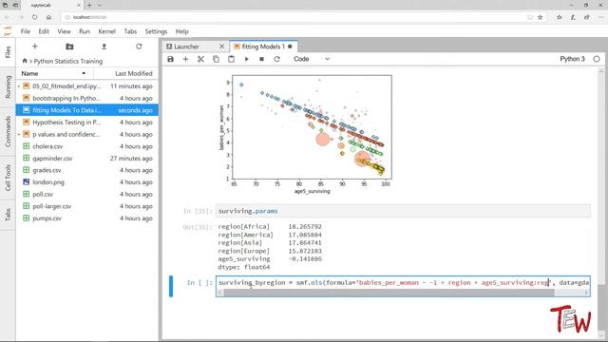Create a new folder in file browser
The image size is (608, 342).
tap(69, 47)
